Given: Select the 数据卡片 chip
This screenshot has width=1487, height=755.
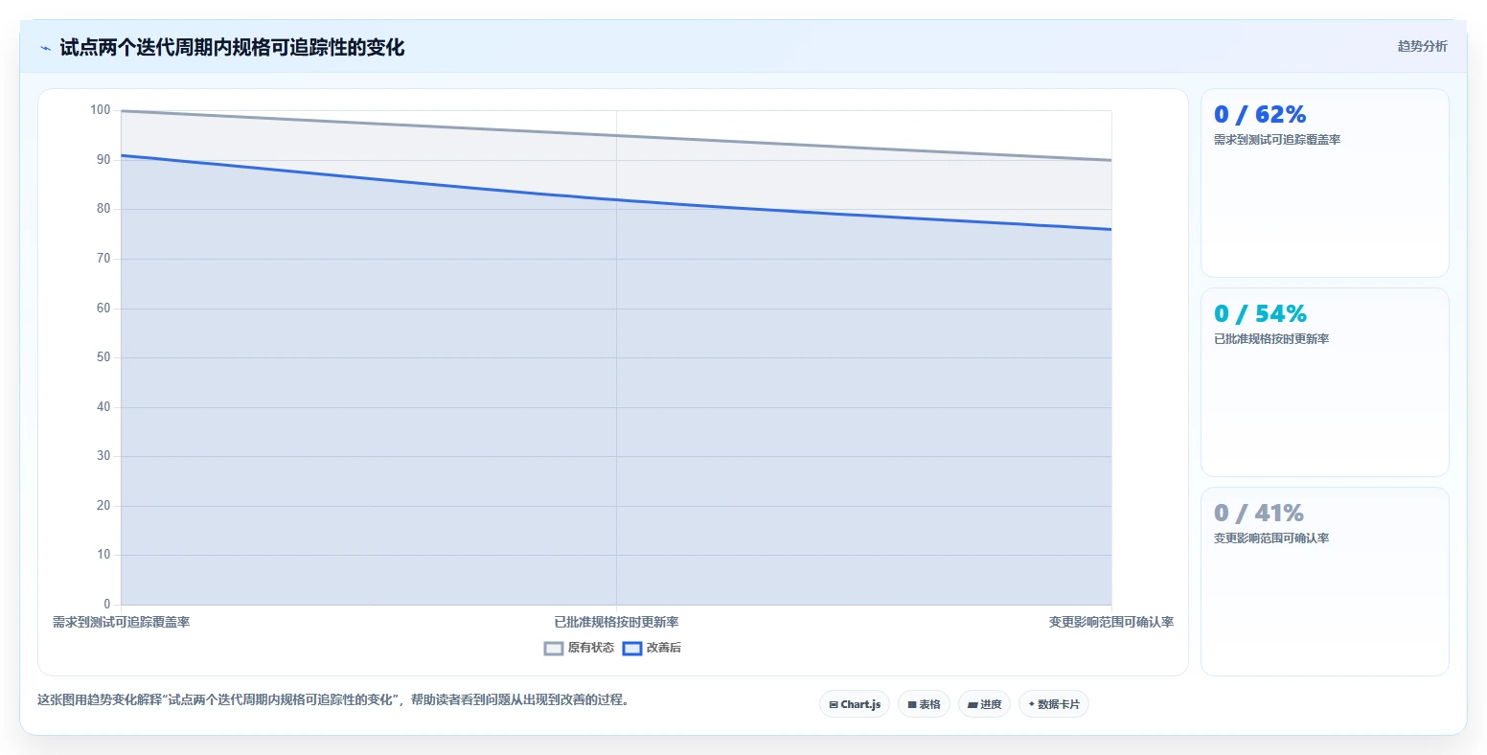Looking at the screenshot, I should coord(1054,704).
